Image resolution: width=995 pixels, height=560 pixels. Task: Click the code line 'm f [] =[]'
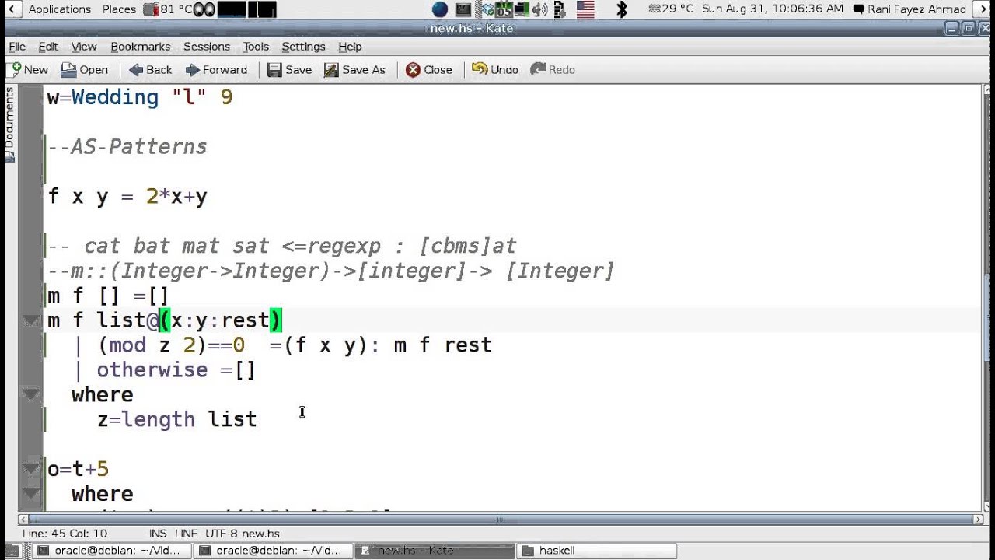(x=108, y=296)
